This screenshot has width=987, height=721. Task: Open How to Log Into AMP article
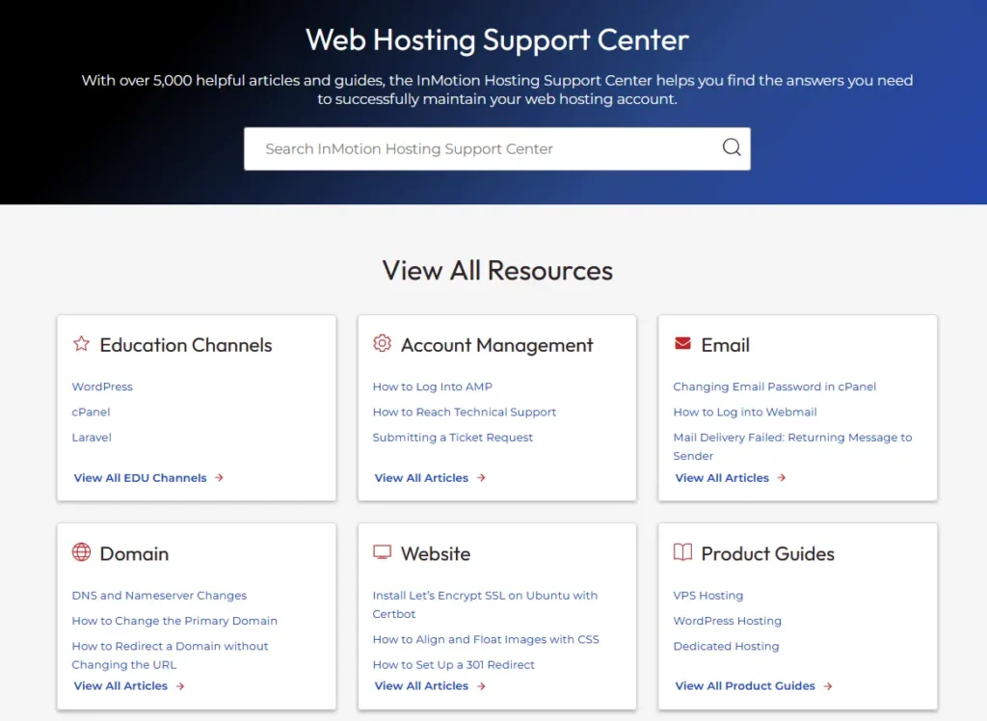coord(432,387)
